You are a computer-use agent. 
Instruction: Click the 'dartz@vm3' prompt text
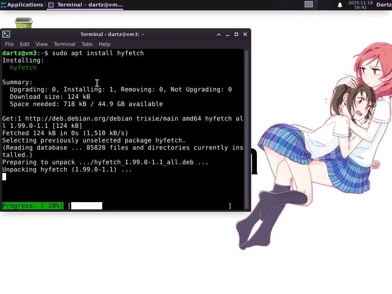pyautogui.click(x=20, y=53)
